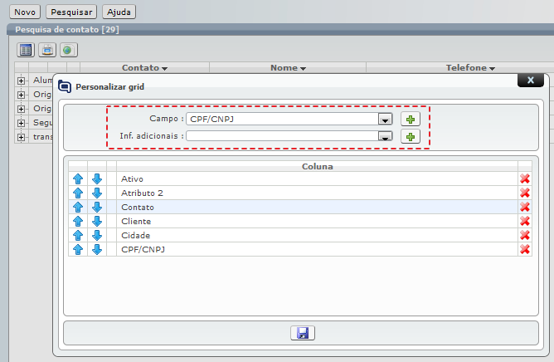Sort by the Telefone column header
This screenshot has width=554, height=362.
(469, 68)
